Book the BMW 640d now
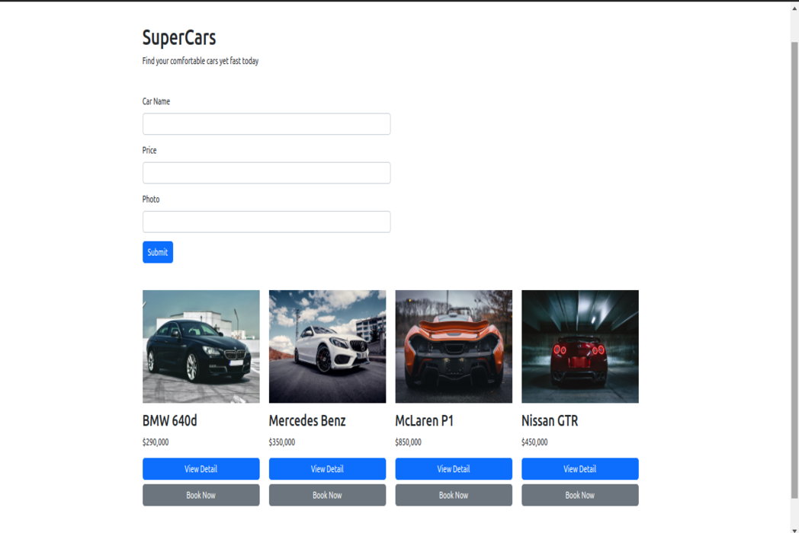The width and height of the screenshot is (799, 533). click(201, 495)
